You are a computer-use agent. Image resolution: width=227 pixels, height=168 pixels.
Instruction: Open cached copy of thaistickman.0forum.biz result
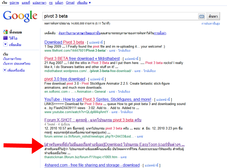(x=123, y=157)
